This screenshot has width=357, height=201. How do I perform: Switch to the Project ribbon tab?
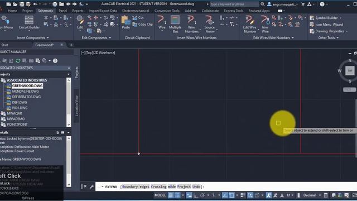click(27, 11)
